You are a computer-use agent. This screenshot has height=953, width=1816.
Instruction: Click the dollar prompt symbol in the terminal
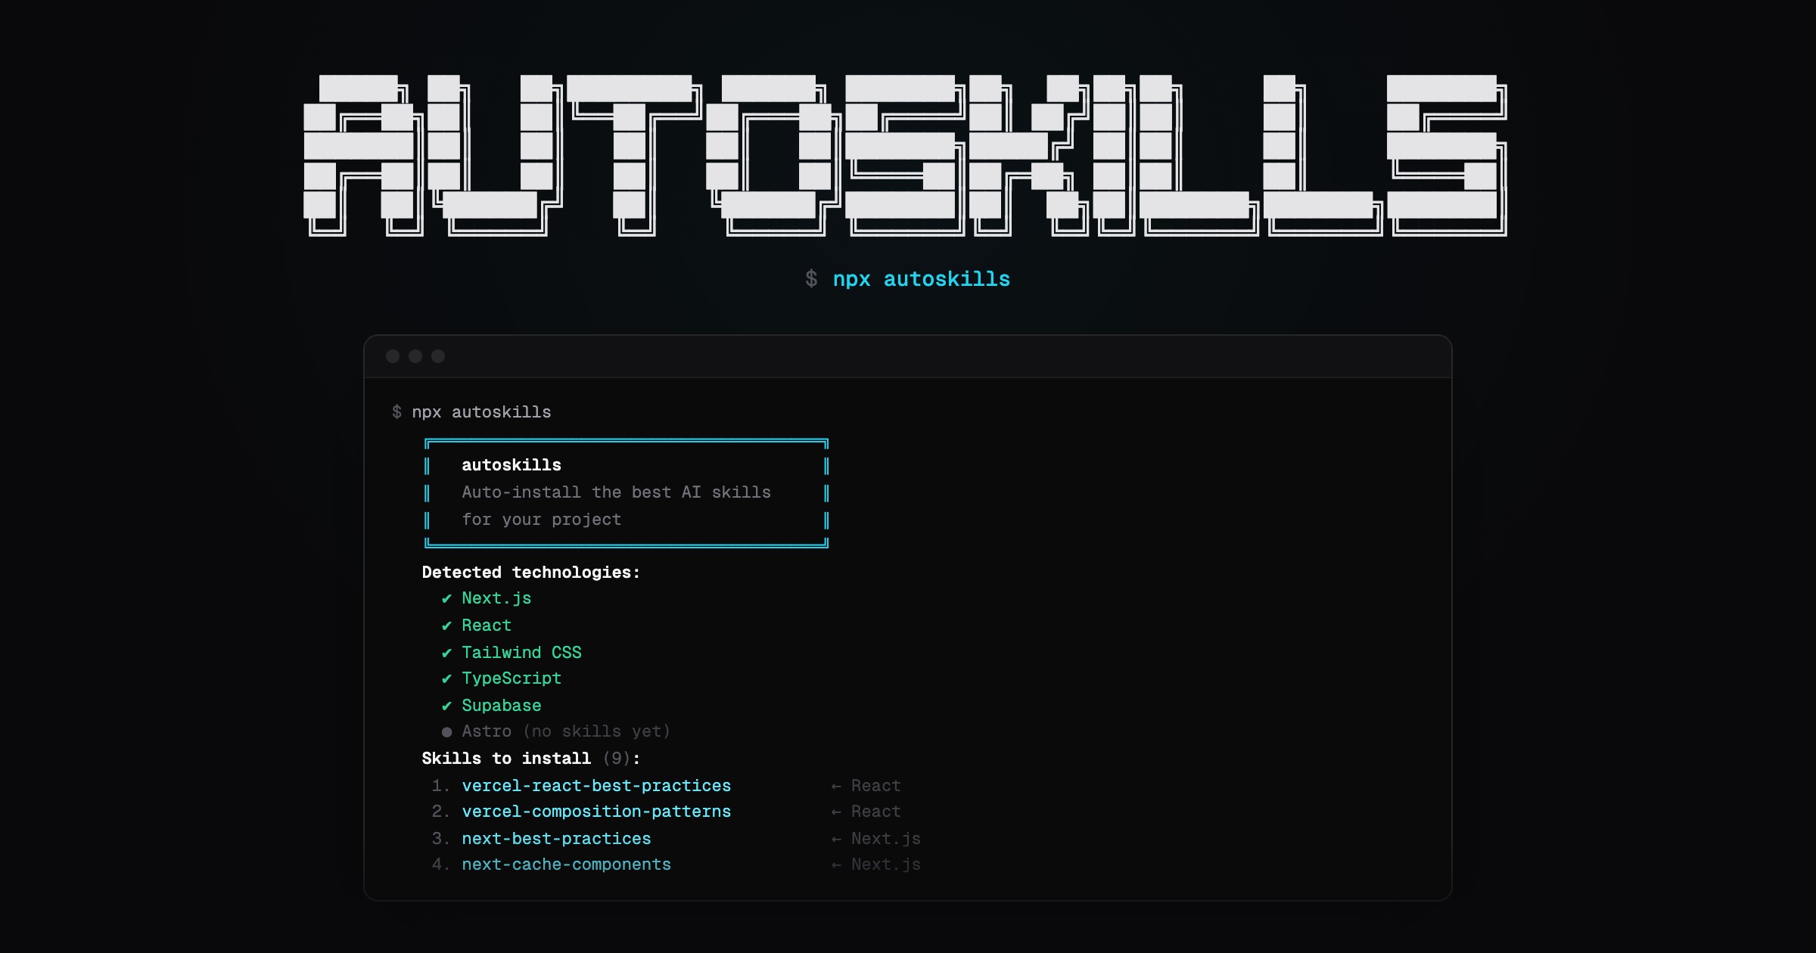pos(396,411)
